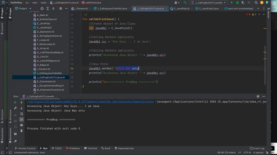277x155 pixels.
Task: Open the Run tool window button
Action: pos(44,148)
